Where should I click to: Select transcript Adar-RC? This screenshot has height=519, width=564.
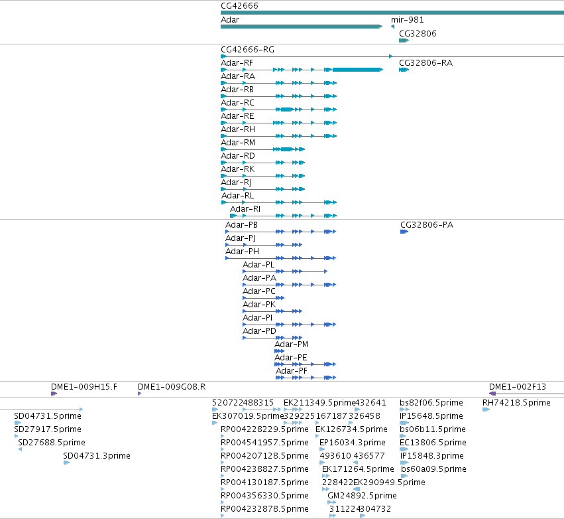pyautogui.click(x=237, y=103)
